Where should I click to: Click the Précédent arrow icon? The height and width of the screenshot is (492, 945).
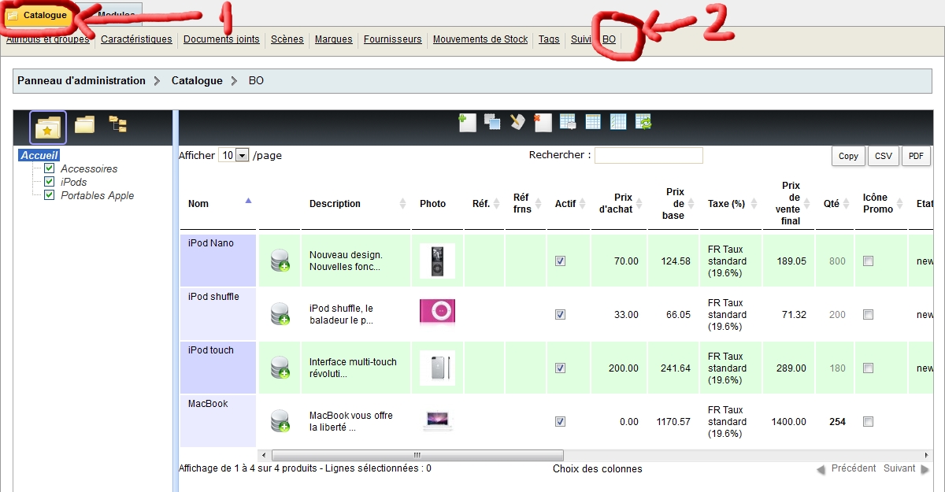coord(821,469)
